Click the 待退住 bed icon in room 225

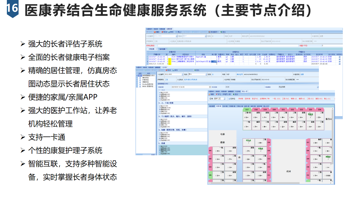pyautogui.click(x=310, y=115)
